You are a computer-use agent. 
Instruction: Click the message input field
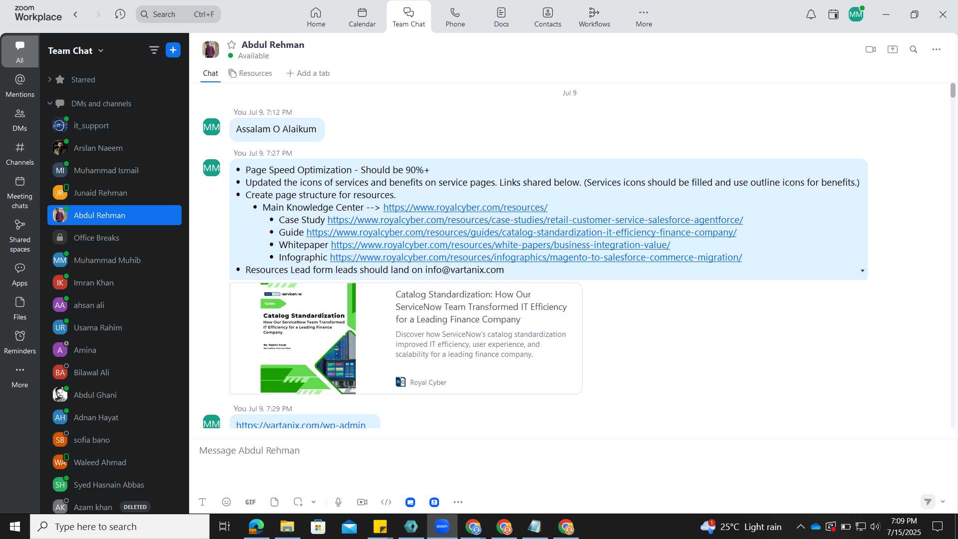[569, 451]
